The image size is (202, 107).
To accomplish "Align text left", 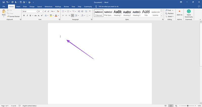I will [x=63, y=16].
